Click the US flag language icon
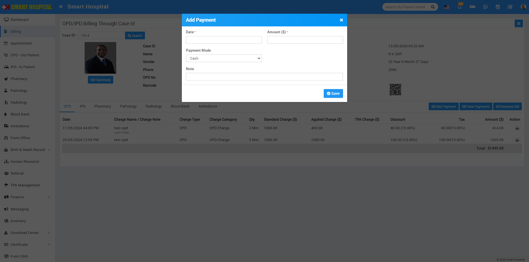This screenshot has height=262, width=529. [x=446, y=7]
